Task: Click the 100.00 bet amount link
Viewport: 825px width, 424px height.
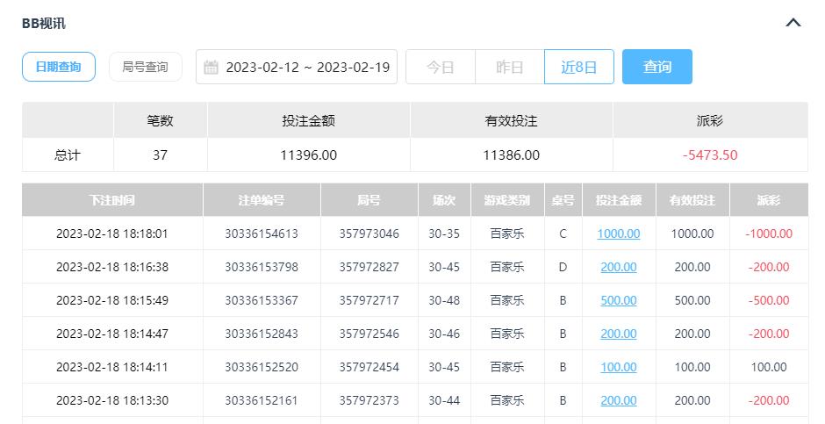Action: tap(618, 367)
